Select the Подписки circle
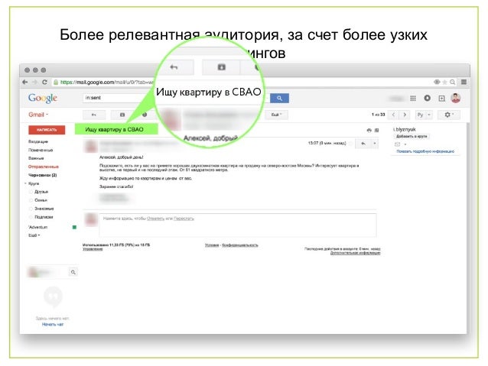Screen dimensions: 488x366 [x=44, y=217]
